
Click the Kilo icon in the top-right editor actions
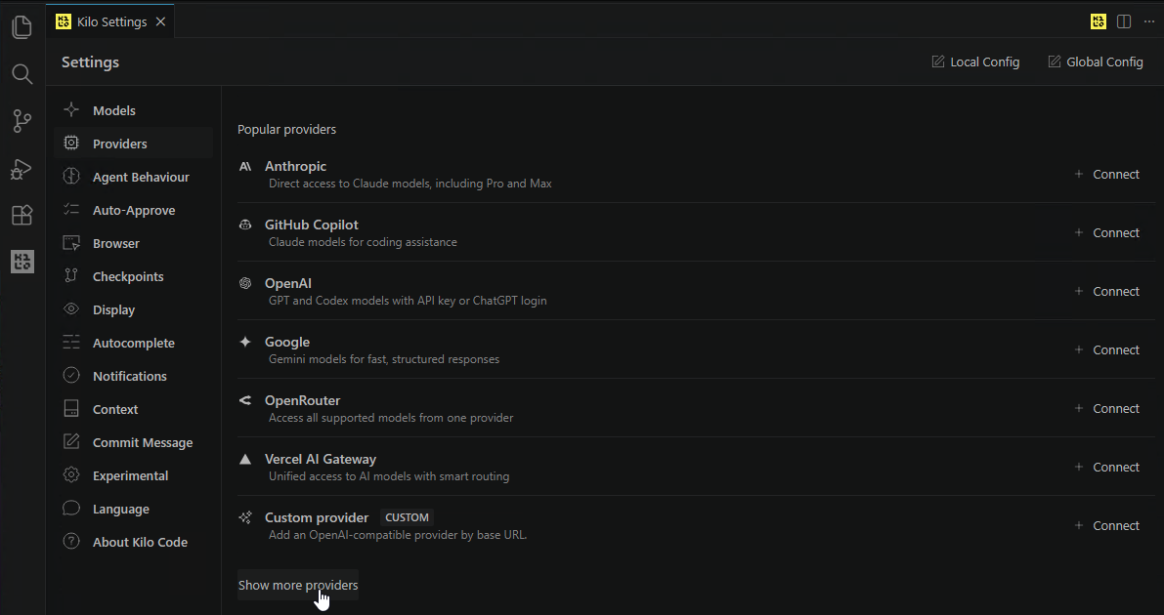click(1098, 21)
